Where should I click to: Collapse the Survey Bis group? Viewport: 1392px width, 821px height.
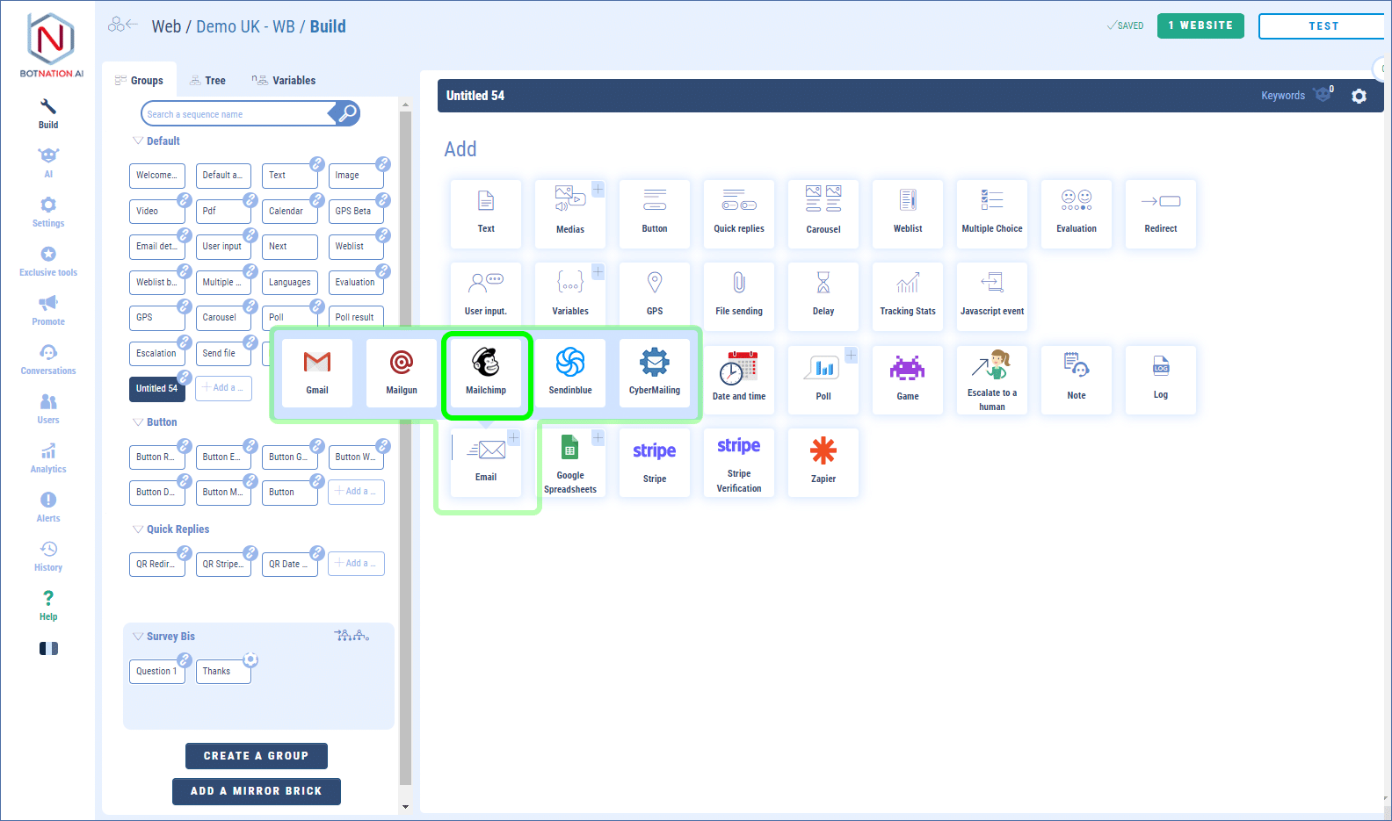click(138, 637)
